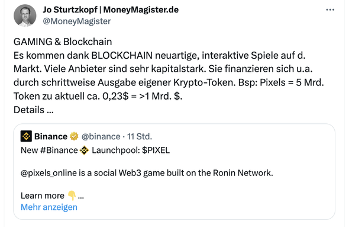This screenshot has width=349, height=227.
Task: Open the @binance handle
Action: click(x=101, y=136)
